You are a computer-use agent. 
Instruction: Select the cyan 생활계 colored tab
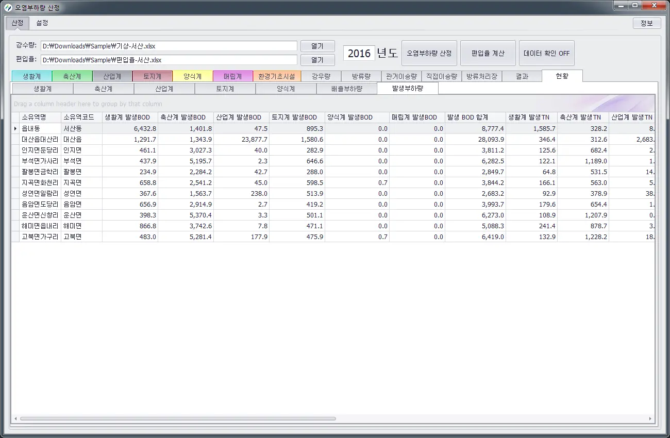tap(32, 76)
